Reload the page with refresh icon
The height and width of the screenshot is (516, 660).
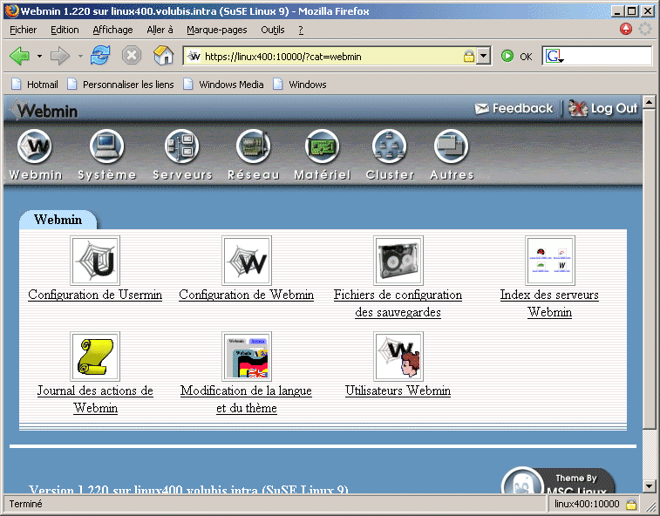pos(100,55)
